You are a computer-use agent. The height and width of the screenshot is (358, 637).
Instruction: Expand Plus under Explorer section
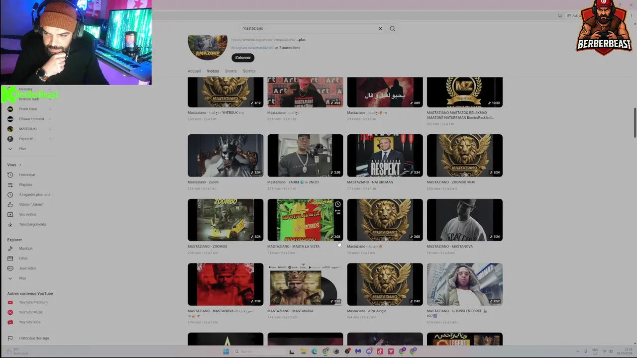pyautogui.click(x=22, y=278)
